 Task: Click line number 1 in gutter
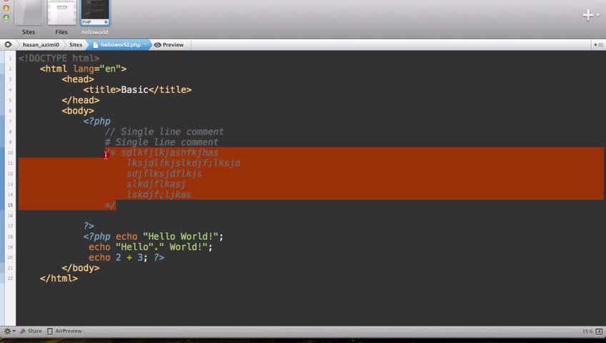10,59
